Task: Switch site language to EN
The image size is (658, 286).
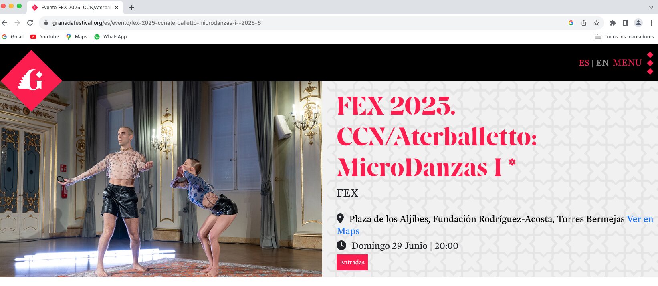Action: 602,63
